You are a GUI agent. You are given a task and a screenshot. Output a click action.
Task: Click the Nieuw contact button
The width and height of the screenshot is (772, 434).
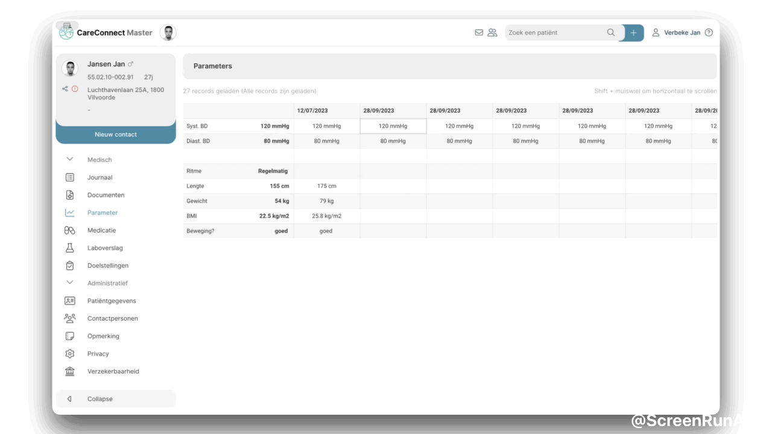point(116,134)
